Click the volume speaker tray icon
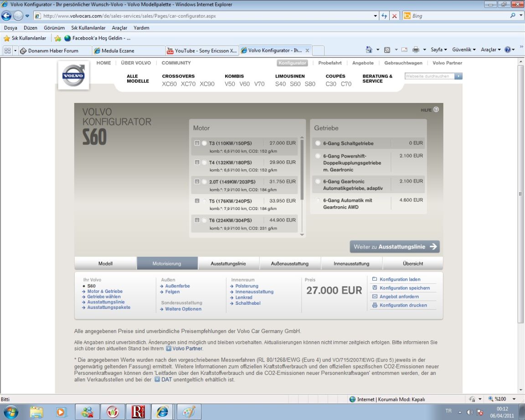This screenshot has width=525, height=420. click(469, 412)
